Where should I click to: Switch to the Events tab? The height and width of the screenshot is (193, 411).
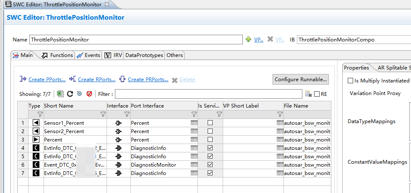(88, 55)
